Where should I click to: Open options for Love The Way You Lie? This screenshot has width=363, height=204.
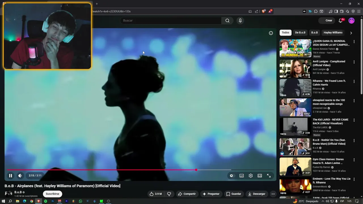tap(354, 179)
